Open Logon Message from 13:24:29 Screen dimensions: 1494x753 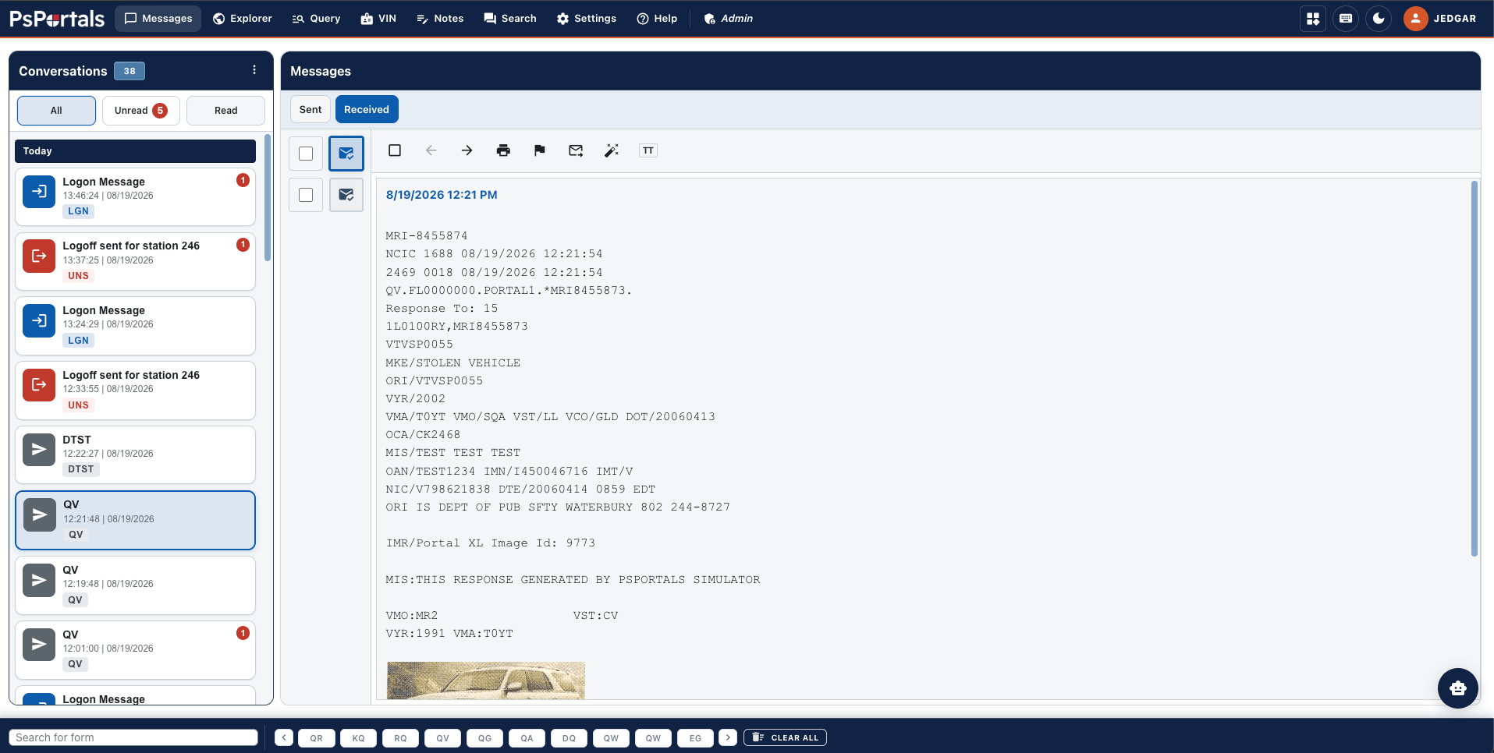(x=135, y=326)
